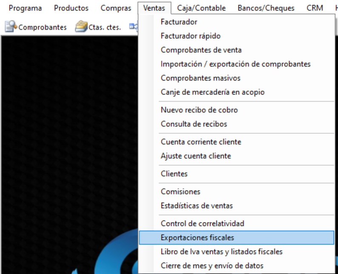Open Cuenta corriente cliente
This screenshot has height=274, width=338.
coord(201,142)
